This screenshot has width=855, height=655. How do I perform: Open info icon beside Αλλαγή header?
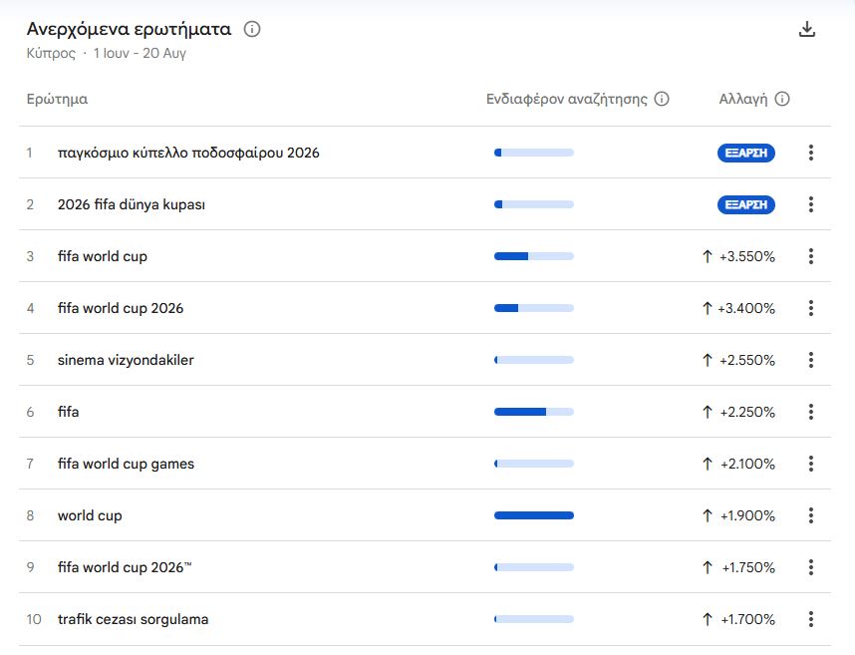[x=782, y=99]
